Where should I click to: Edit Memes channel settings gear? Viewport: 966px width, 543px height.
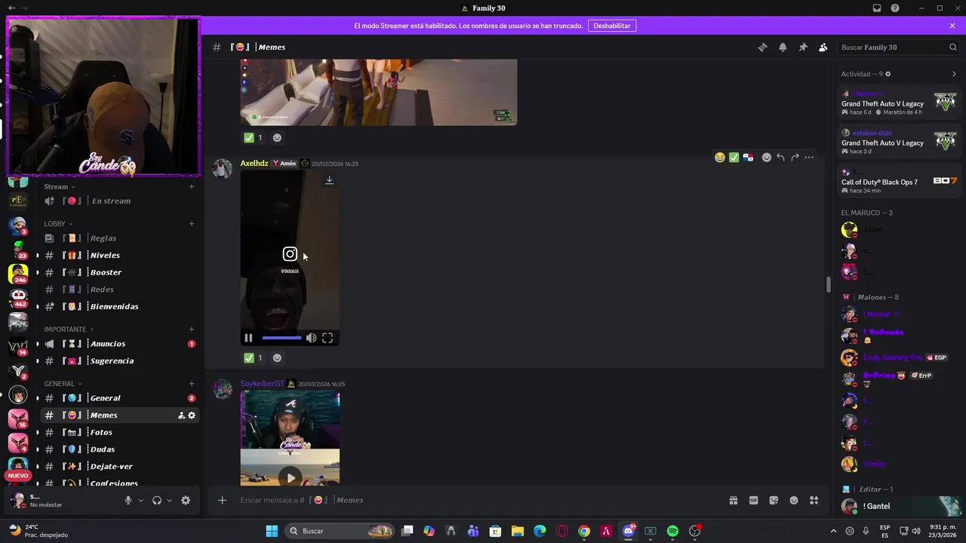pos(192,416)
